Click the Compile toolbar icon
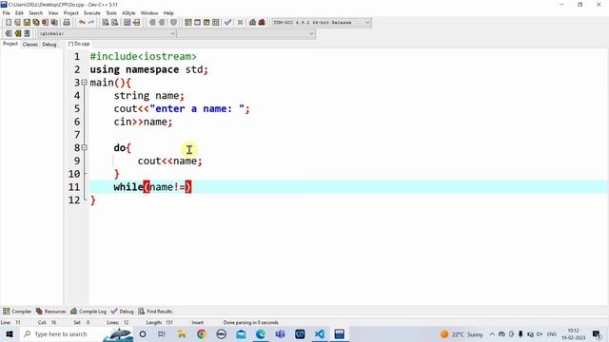Image resolution: width=609 pixels, height=342 pixels. [188, 23]
